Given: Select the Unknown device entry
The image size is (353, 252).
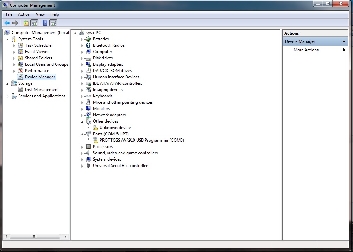Looking at the screenshot, I should point(115,128).
